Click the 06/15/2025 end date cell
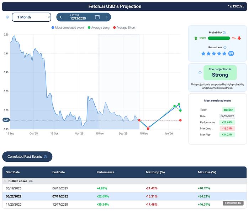This screenshot has width=249, height=211. click(x=60, y=188)
